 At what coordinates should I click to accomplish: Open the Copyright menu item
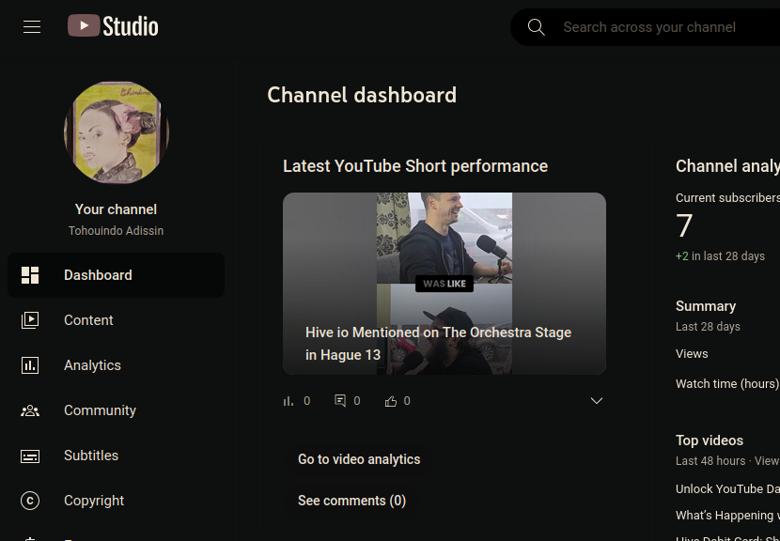coord(116,501)
